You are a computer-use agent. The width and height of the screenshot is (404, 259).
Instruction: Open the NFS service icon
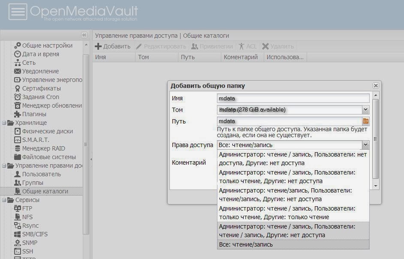[x=17, y=217]
